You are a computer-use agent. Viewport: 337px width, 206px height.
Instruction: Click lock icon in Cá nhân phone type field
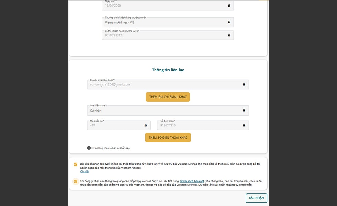(244, 110)
